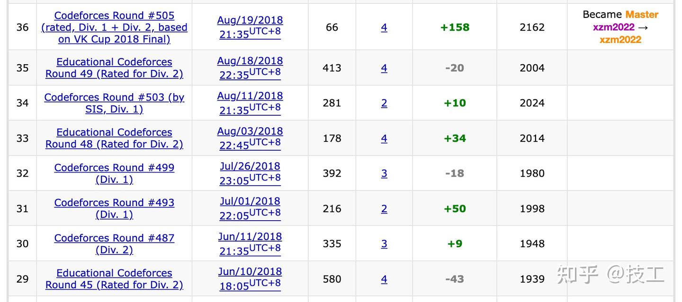Viewport: 682px width, 302px height.
Task: Open solved count link in row 32
Action: click(x=384, y=174)
